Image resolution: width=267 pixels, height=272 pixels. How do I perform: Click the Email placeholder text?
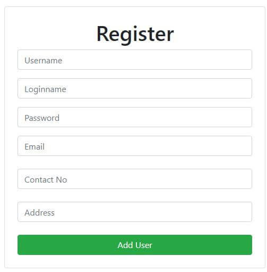coord(35,147)
